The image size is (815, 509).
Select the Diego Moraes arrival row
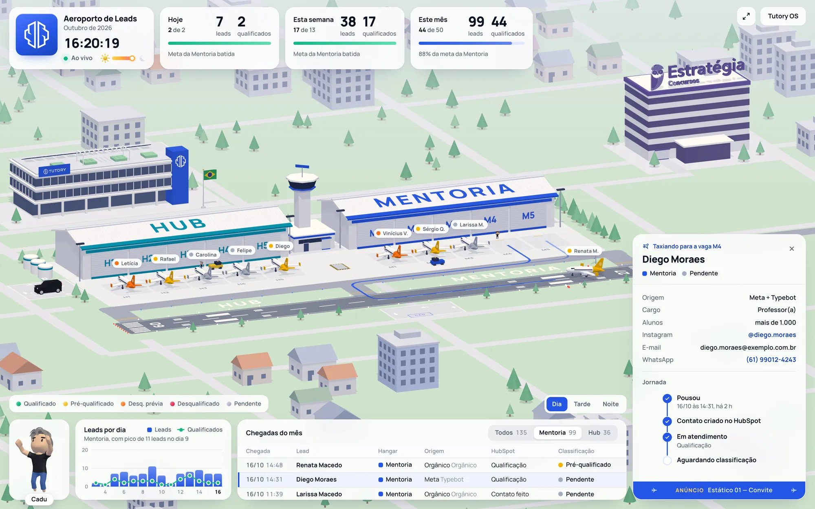pyautogui.click(x=432, y=480)
